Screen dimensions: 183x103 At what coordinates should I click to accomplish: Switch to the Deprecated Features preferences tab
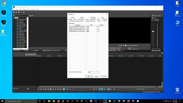[90, 21]
